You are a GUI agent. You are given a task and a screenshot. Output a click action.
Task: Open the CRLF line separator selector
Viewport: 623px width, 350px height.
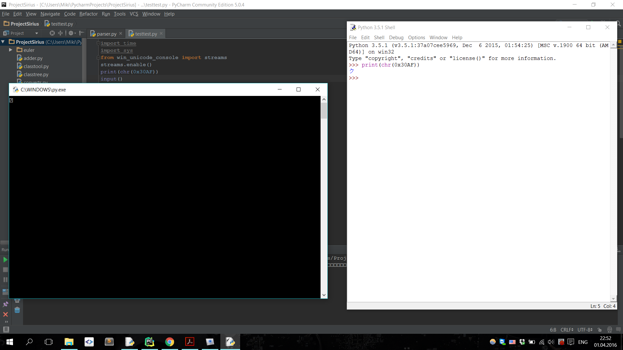[x=567, y=330]
